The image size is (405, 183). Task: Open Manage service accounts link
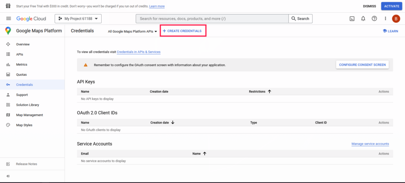(370, 144)
